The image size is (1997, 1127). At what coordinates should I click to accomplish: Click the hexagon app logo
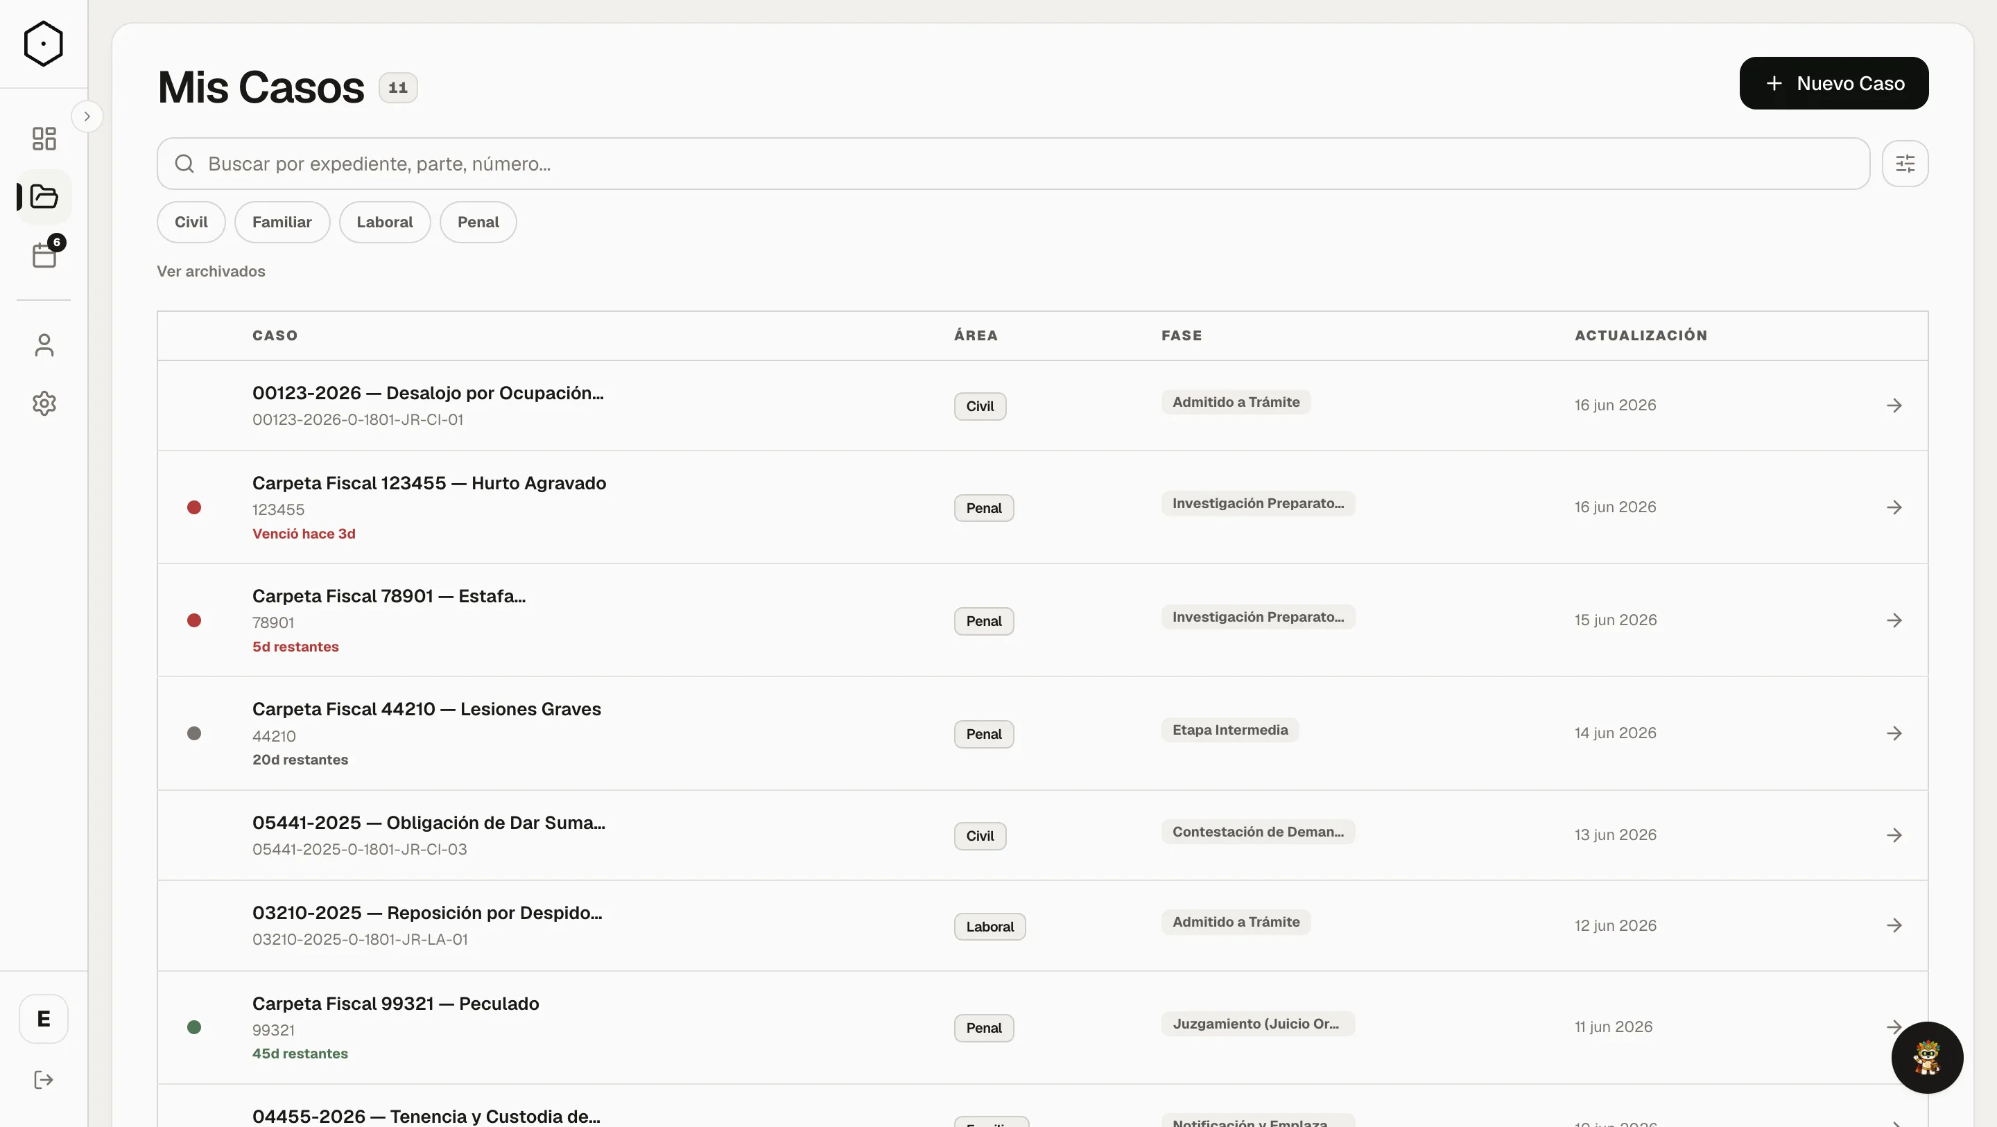[x=44, y=44]
